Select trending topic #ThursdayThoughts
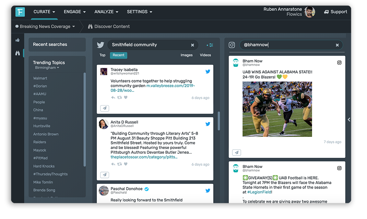 pyautogui.click(x=50, y=174)
